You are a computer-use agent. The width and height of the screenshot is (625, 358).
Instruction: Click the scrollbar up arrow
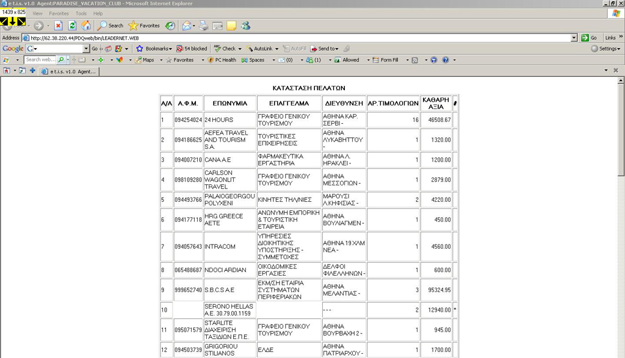tap(621, 81)
